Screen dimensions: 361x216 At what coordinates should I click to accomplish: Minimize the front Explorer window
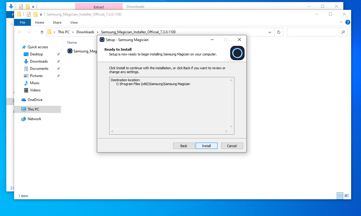coord(317,14)
